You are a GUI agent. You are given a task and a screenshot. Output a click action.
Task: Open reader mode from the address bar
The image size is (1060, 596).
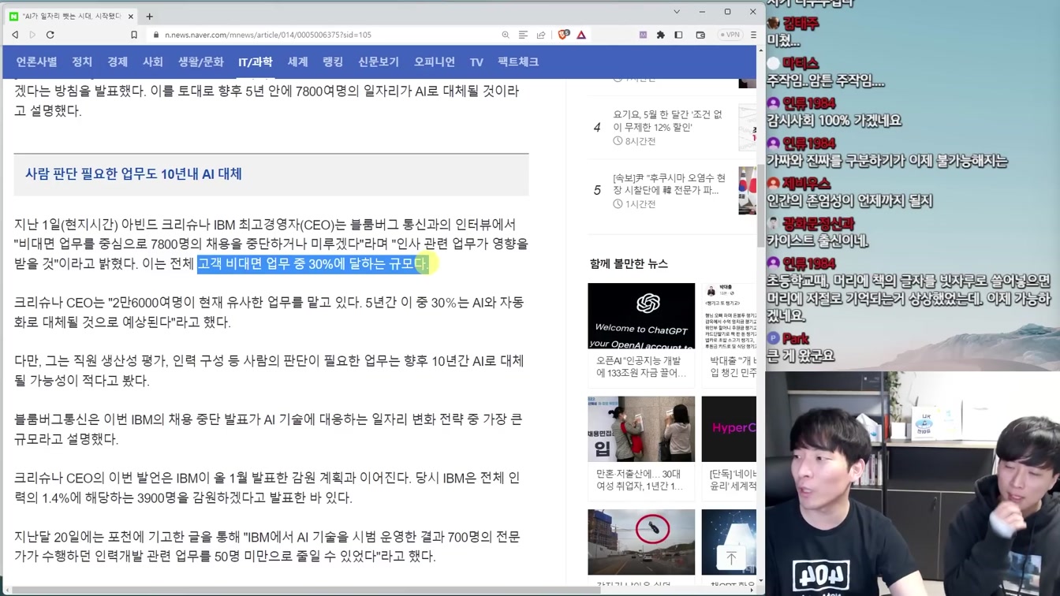[x=523, y=35]
